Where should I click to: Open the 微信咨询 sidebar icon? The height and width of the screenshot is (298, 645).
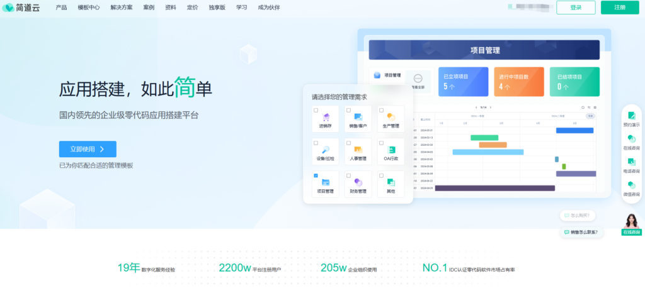coord(631,185)
